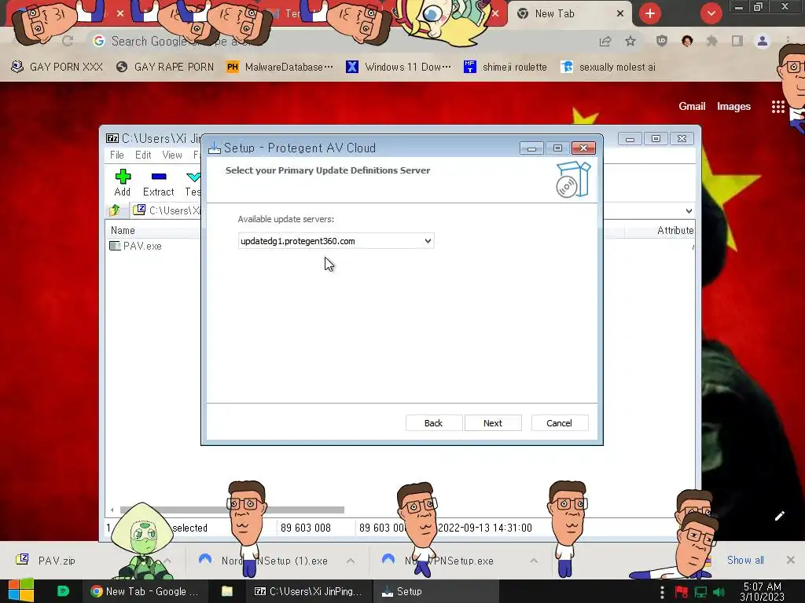
Task: Open the Gmail link
Action: 692,107
